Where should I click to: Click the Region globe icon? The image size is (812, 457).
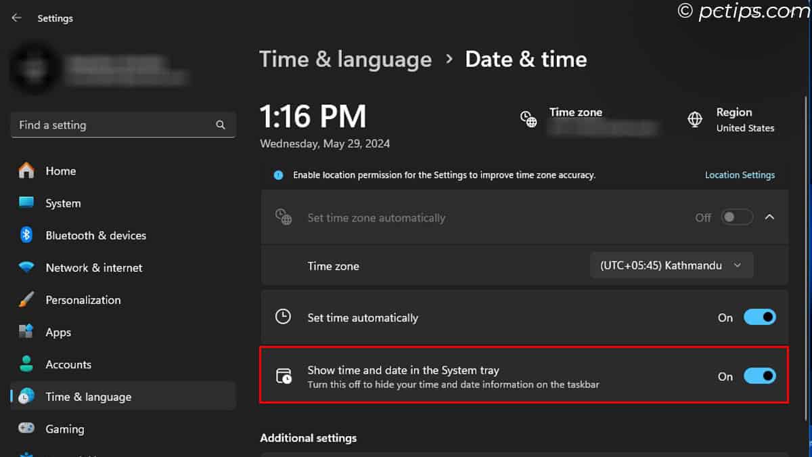(x=695, y=119)
